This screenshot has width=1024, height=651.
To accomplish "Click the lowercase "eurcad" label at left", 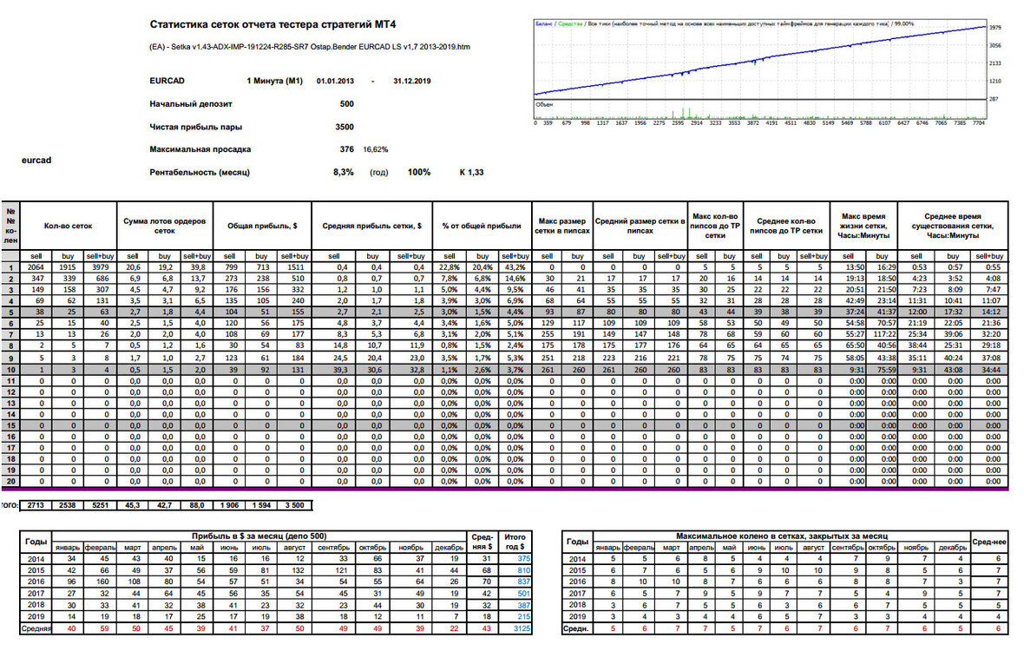I will point(36,160).
